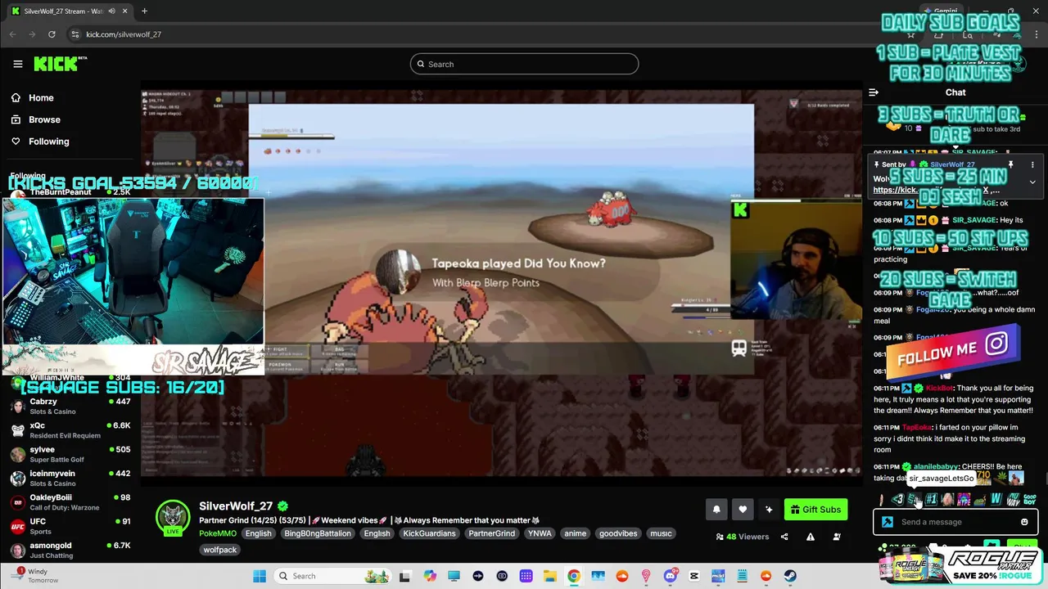Pick the GOOD BOY quick emote

pos(1030,499)
